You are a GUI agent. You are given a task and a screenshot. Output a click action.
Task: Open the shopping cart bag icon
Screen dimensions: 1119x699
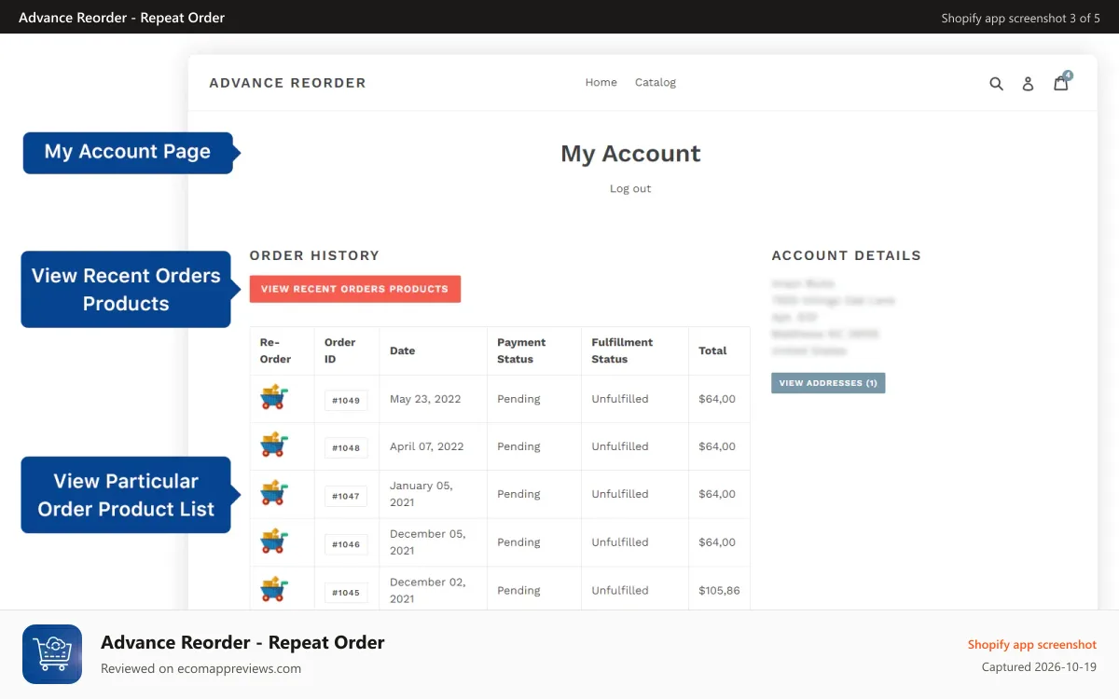pos(1061,83)
